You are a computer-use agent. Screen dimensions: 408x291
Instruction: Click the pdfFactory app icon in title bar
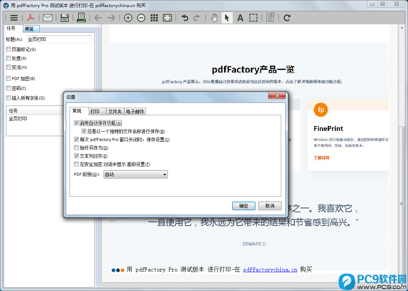pyautogui.click(x=6, y=6)
